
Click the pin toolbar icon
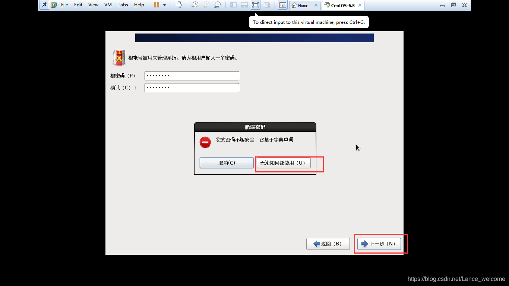[44, 5]
